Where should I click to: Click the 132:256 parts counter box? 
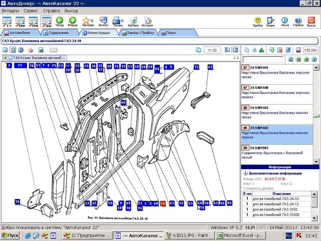coord(311,50)
